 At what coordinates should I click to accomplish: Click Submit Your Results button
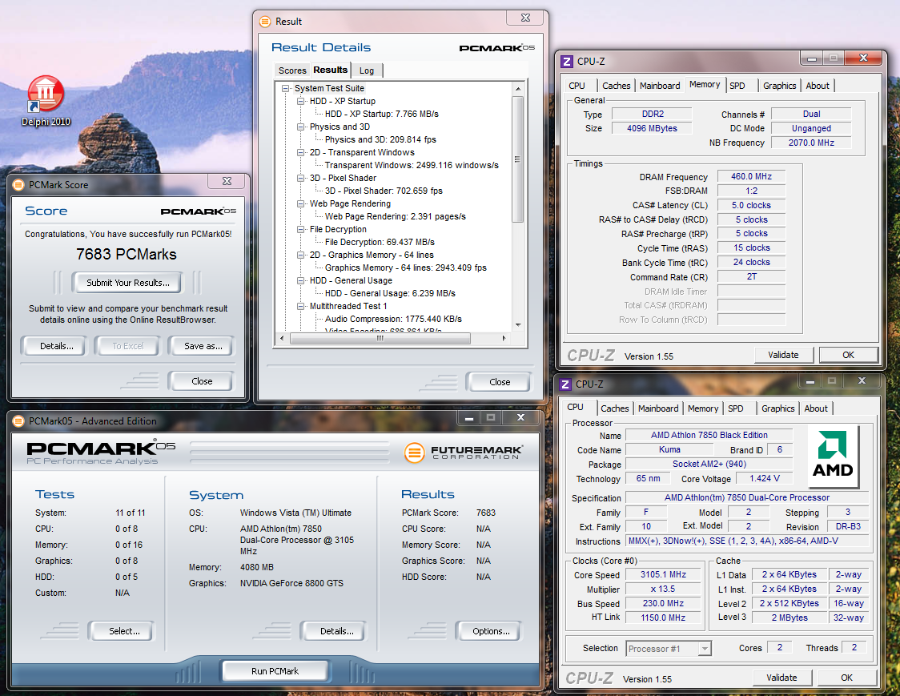click(128, 283)
